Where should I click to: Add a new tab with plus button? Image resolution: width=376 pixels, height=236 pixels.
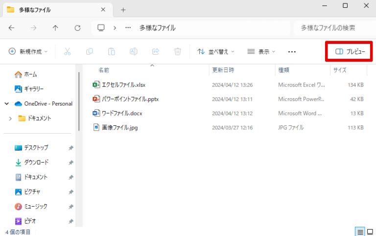123,10
